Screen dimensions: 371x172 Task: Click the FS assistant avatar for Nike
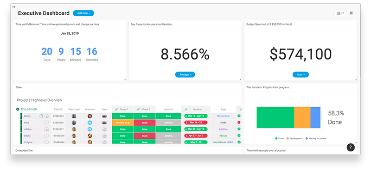90,123
